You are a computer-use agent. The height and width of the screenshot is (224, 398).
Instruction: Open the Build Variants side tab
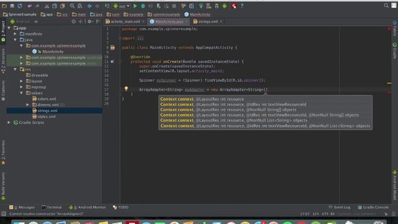click(x=3, y=186)
